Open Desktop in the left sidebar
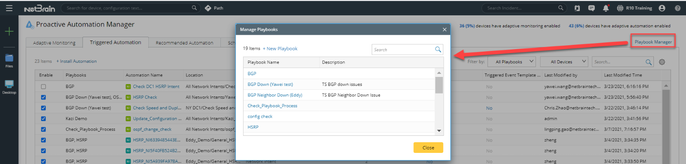Image resolution: width=686 pixels, height=164 pixels. click(9, 87)
